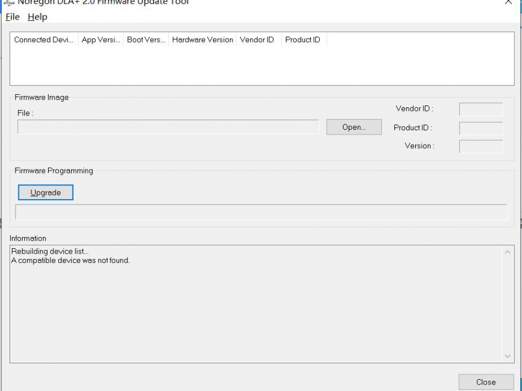This screenshot has width=522, height=391.
Task: Close the window with the title bar X
Action: pyautogui.click(x=508, y=2)
